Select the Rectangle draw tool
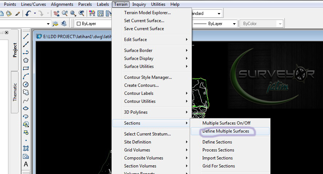 tap(26, 68)
